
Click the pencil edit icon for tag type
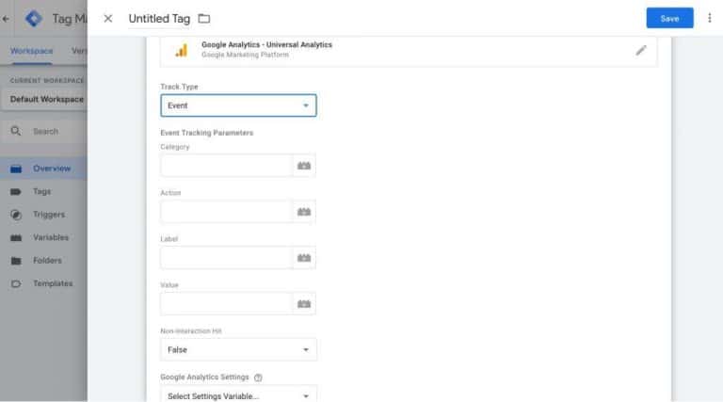tap(641, 50)
